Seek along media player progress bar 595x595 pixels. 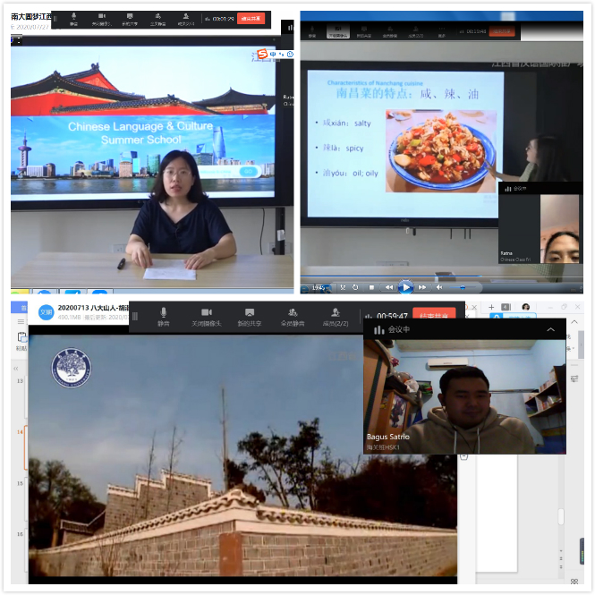[x=441, y=276]
